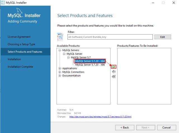Close the MySQL Installer window
The image size is (179, 133).
tap(174, 3)
